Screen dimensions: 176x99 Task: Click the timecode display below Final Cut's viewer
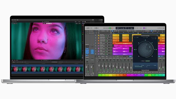[x=45, y=60]
